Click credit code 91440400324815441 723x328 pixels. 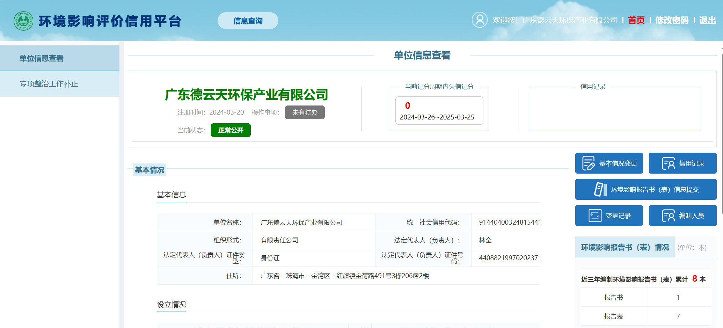(x=510, y=222)
